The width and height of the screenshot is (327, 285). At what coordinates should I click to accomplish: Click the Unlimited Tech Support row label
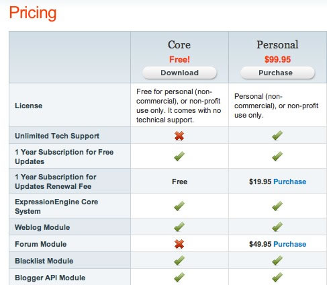point(57,136)
